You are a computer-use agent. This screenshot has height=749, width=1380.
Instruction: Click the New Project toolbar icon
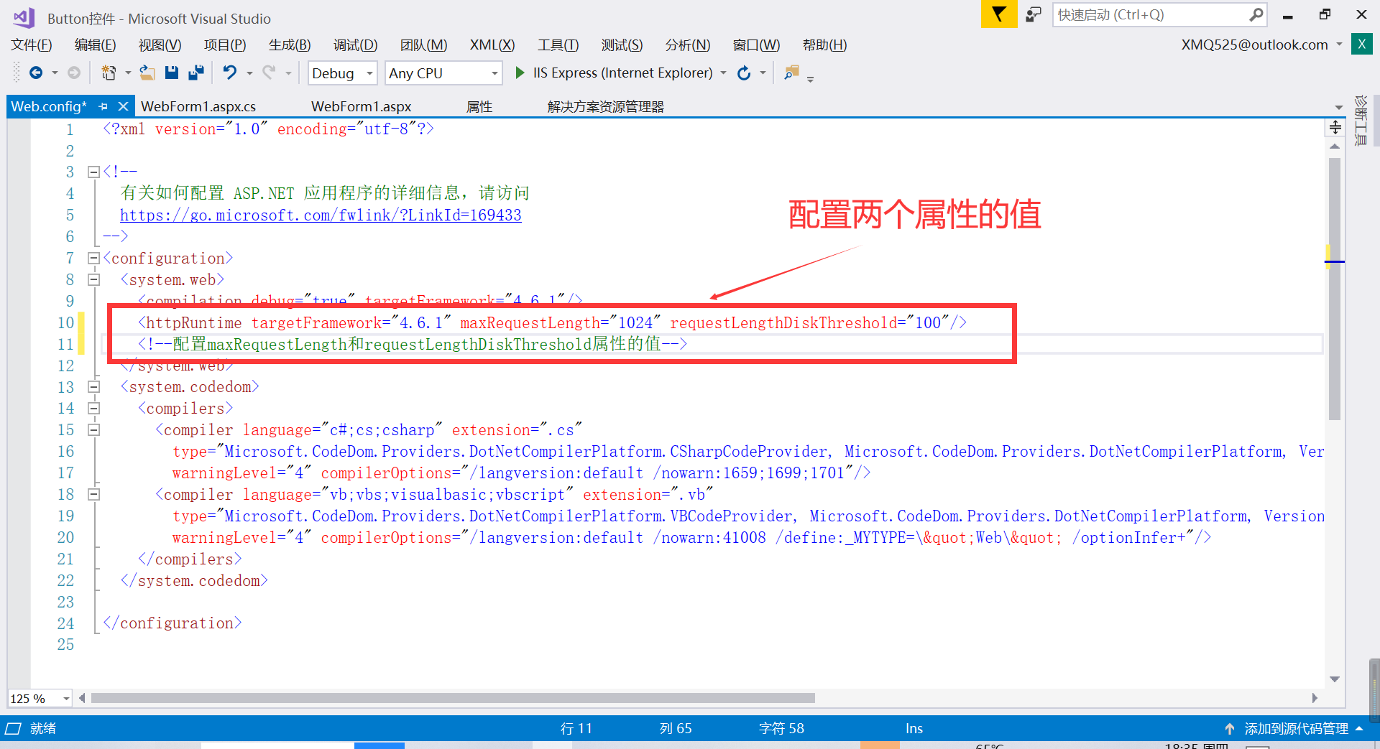coord(109,73)
